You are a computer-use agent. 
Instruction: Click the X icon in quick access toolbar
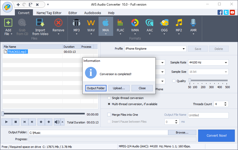click(x=37, y=5)
